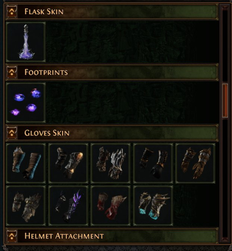The height and width of the screenshot is (251, 232).
Task: Collapse the Flask Skin section
Action: 12,12
